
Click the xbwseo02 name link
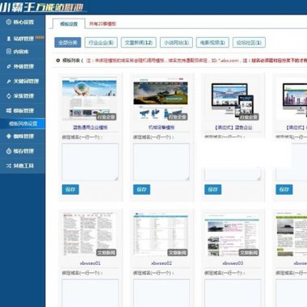coord(162,263)
